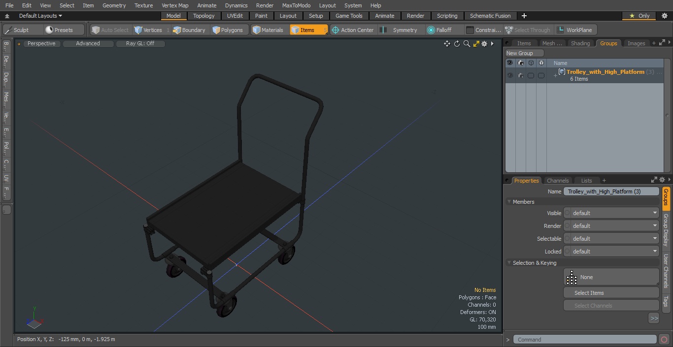The image size is (673, 347).
Task: Open the Advanced shading style dropdown
Action: click(88, 44)
